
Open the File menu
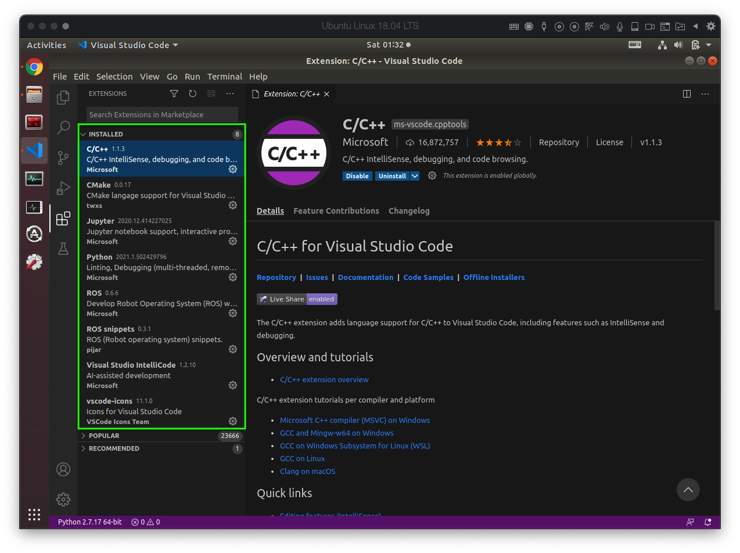[60, 77]
